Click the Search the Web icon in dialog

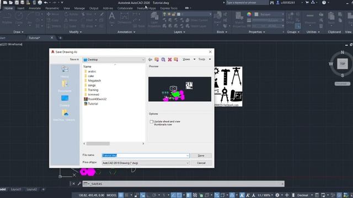[x=163, y=59]
